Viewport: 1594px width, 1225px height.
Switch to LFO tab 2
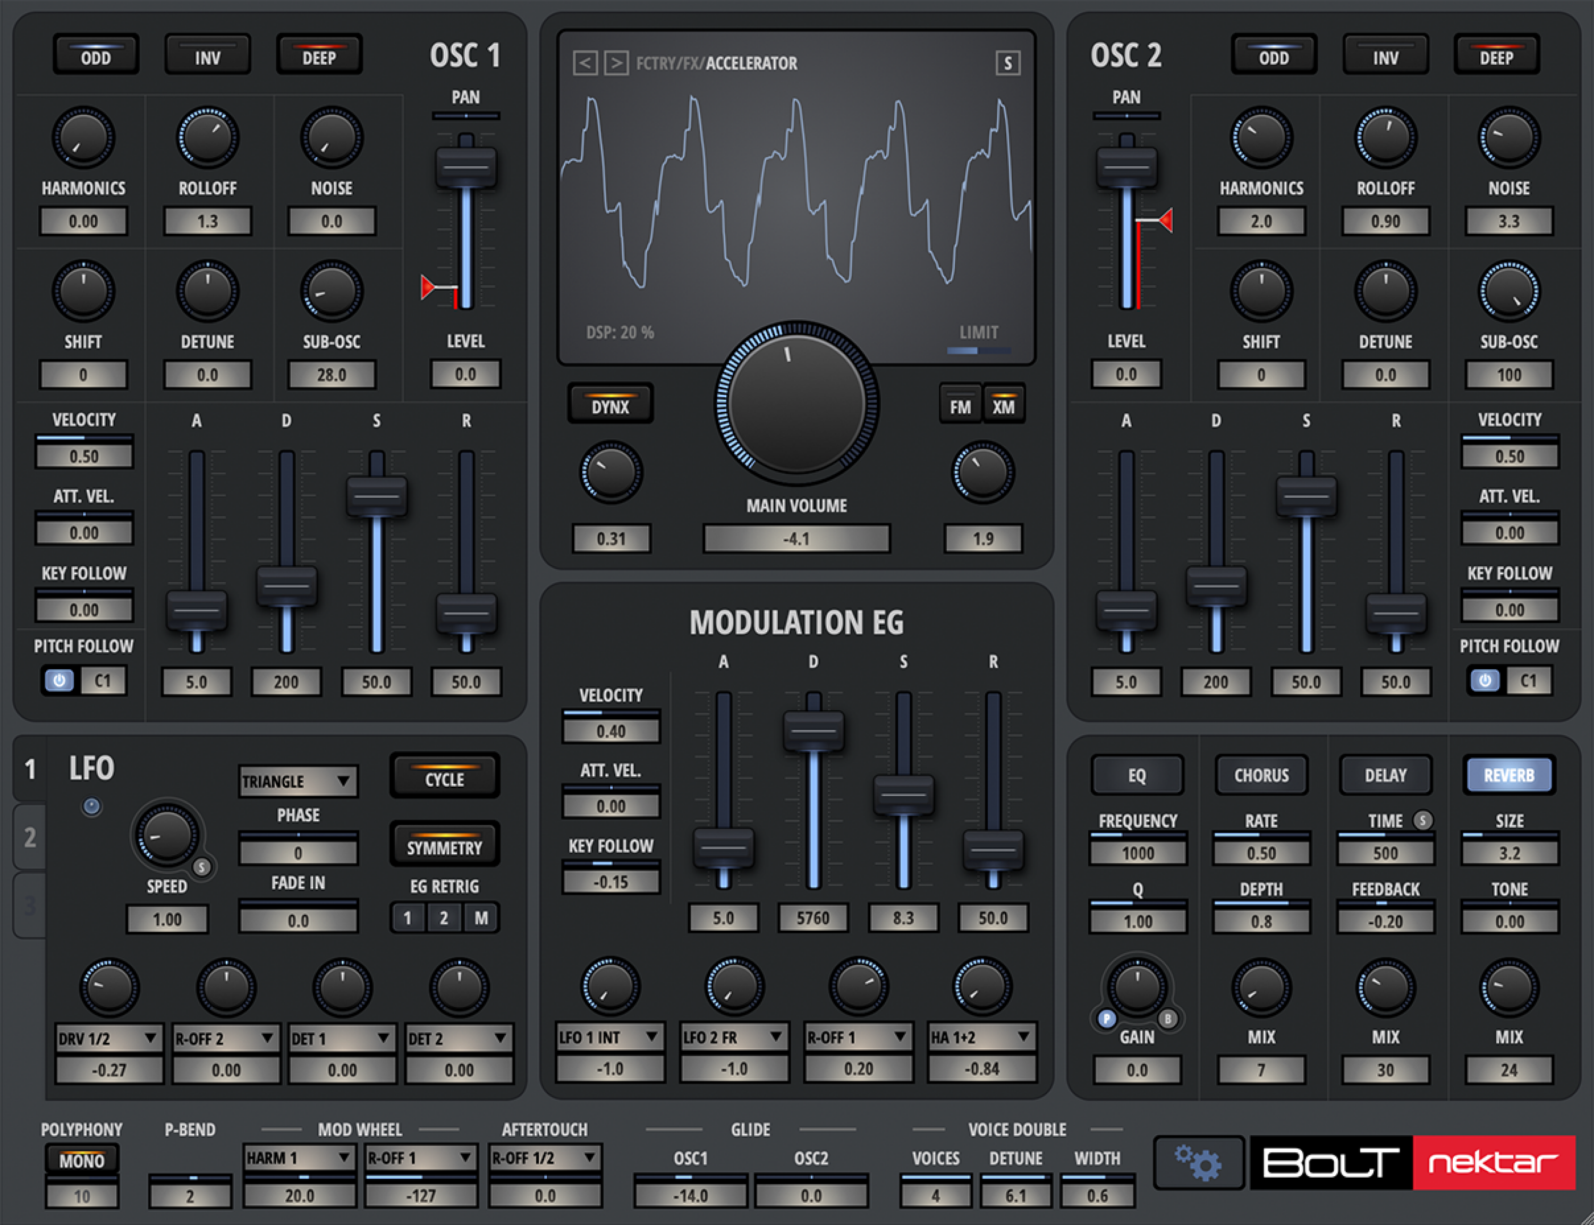[30, 837]
